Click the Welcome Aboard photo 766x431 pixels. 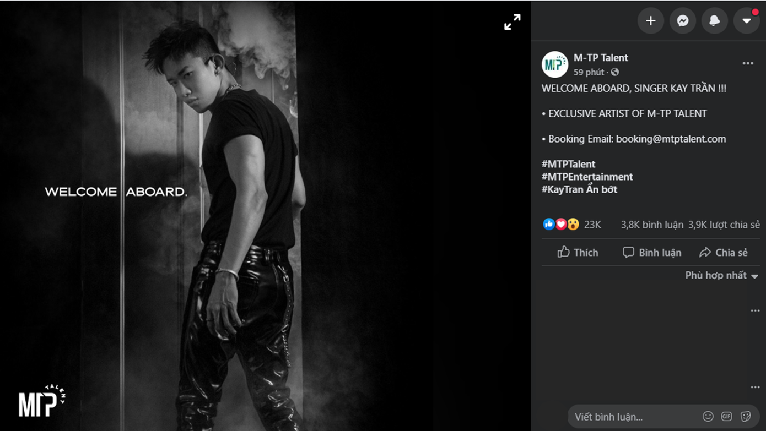point(265,220)
